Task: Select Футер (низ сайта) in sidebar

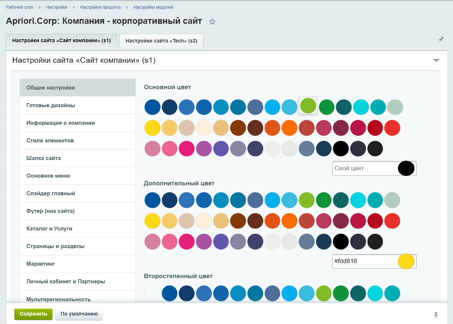Action: tap(50, 211)
